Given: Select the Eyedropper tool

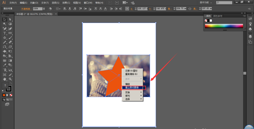Looking at the screenshot, I should coord(5,65).
